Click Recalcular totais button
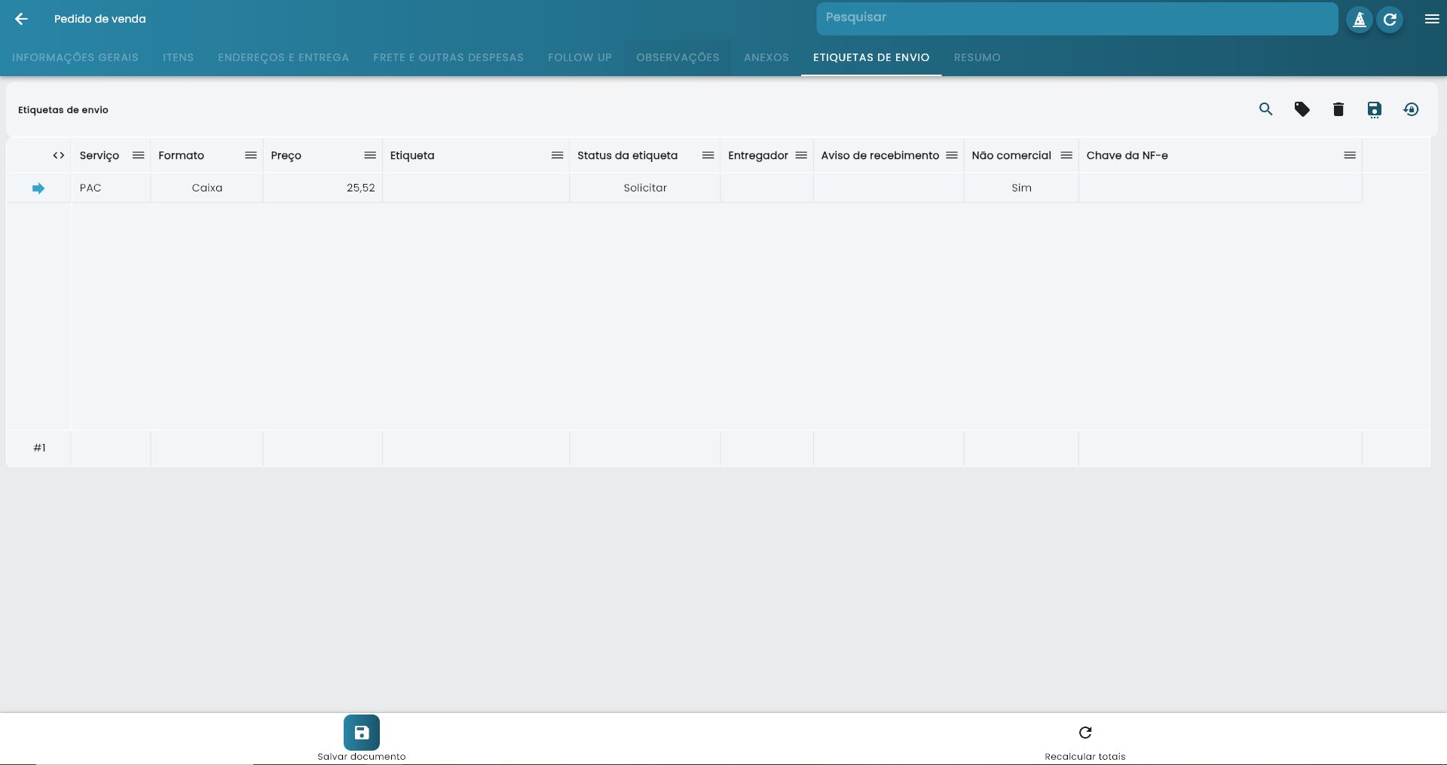Image resolution: width=1447 pixels, height=765 pixels. (1084, 740)
